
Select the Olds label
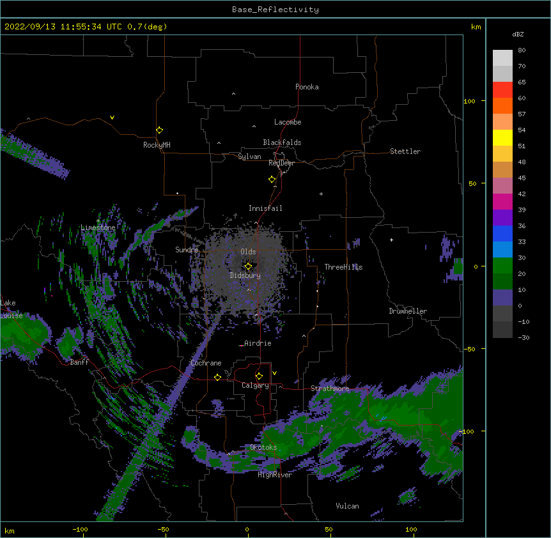pos(248,252)
